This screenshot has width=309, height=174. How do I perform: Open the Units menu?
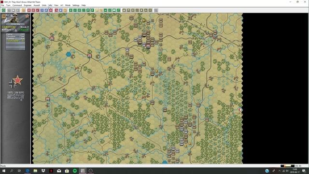click(x=44, y=5)
